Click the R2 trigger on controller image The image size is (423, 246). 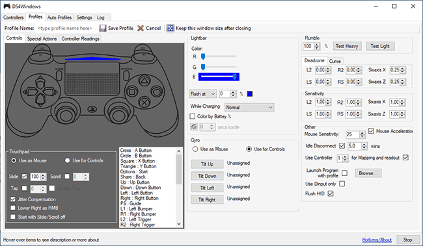click(x=143, y=49)
